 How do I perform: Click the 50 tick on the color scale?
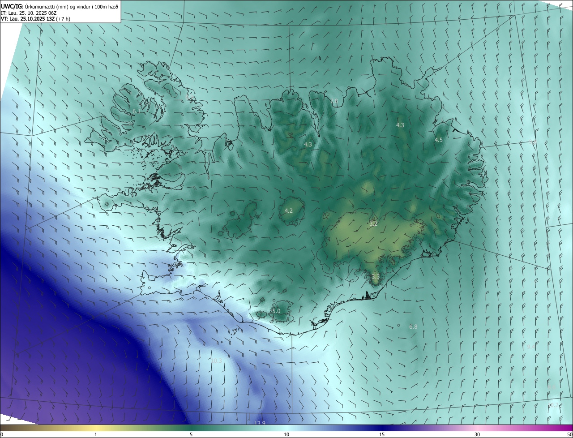569,434
